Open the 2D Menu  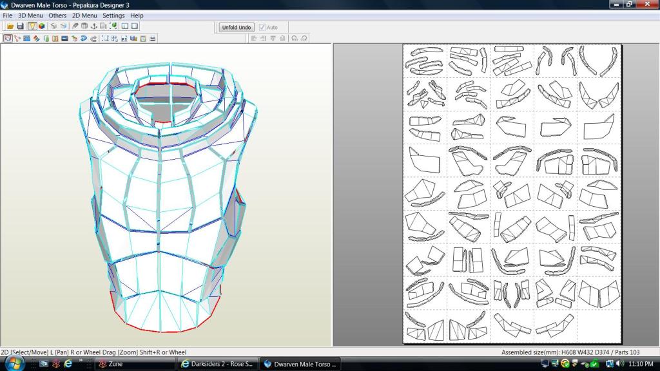click(84, 15)
